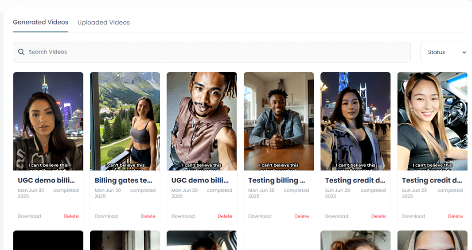Click the magnifier icon in the search bar
The image size is (472, 250).
tap(21, 51)
